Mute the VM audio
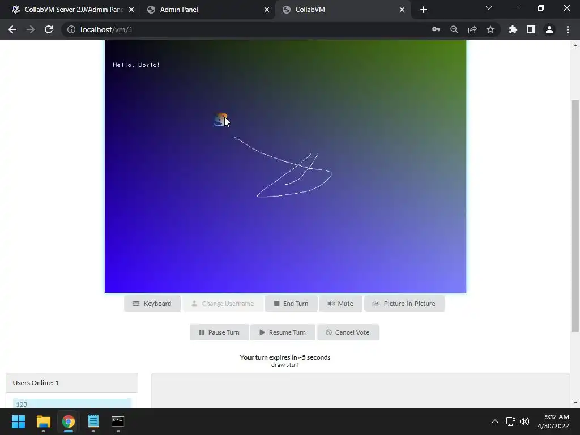Screen dimensions: 580x435 (340, 304)
